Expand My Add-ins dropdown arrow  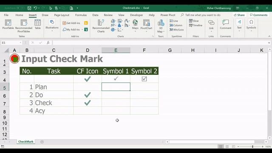pyautogui.click(x=82, y=29)
